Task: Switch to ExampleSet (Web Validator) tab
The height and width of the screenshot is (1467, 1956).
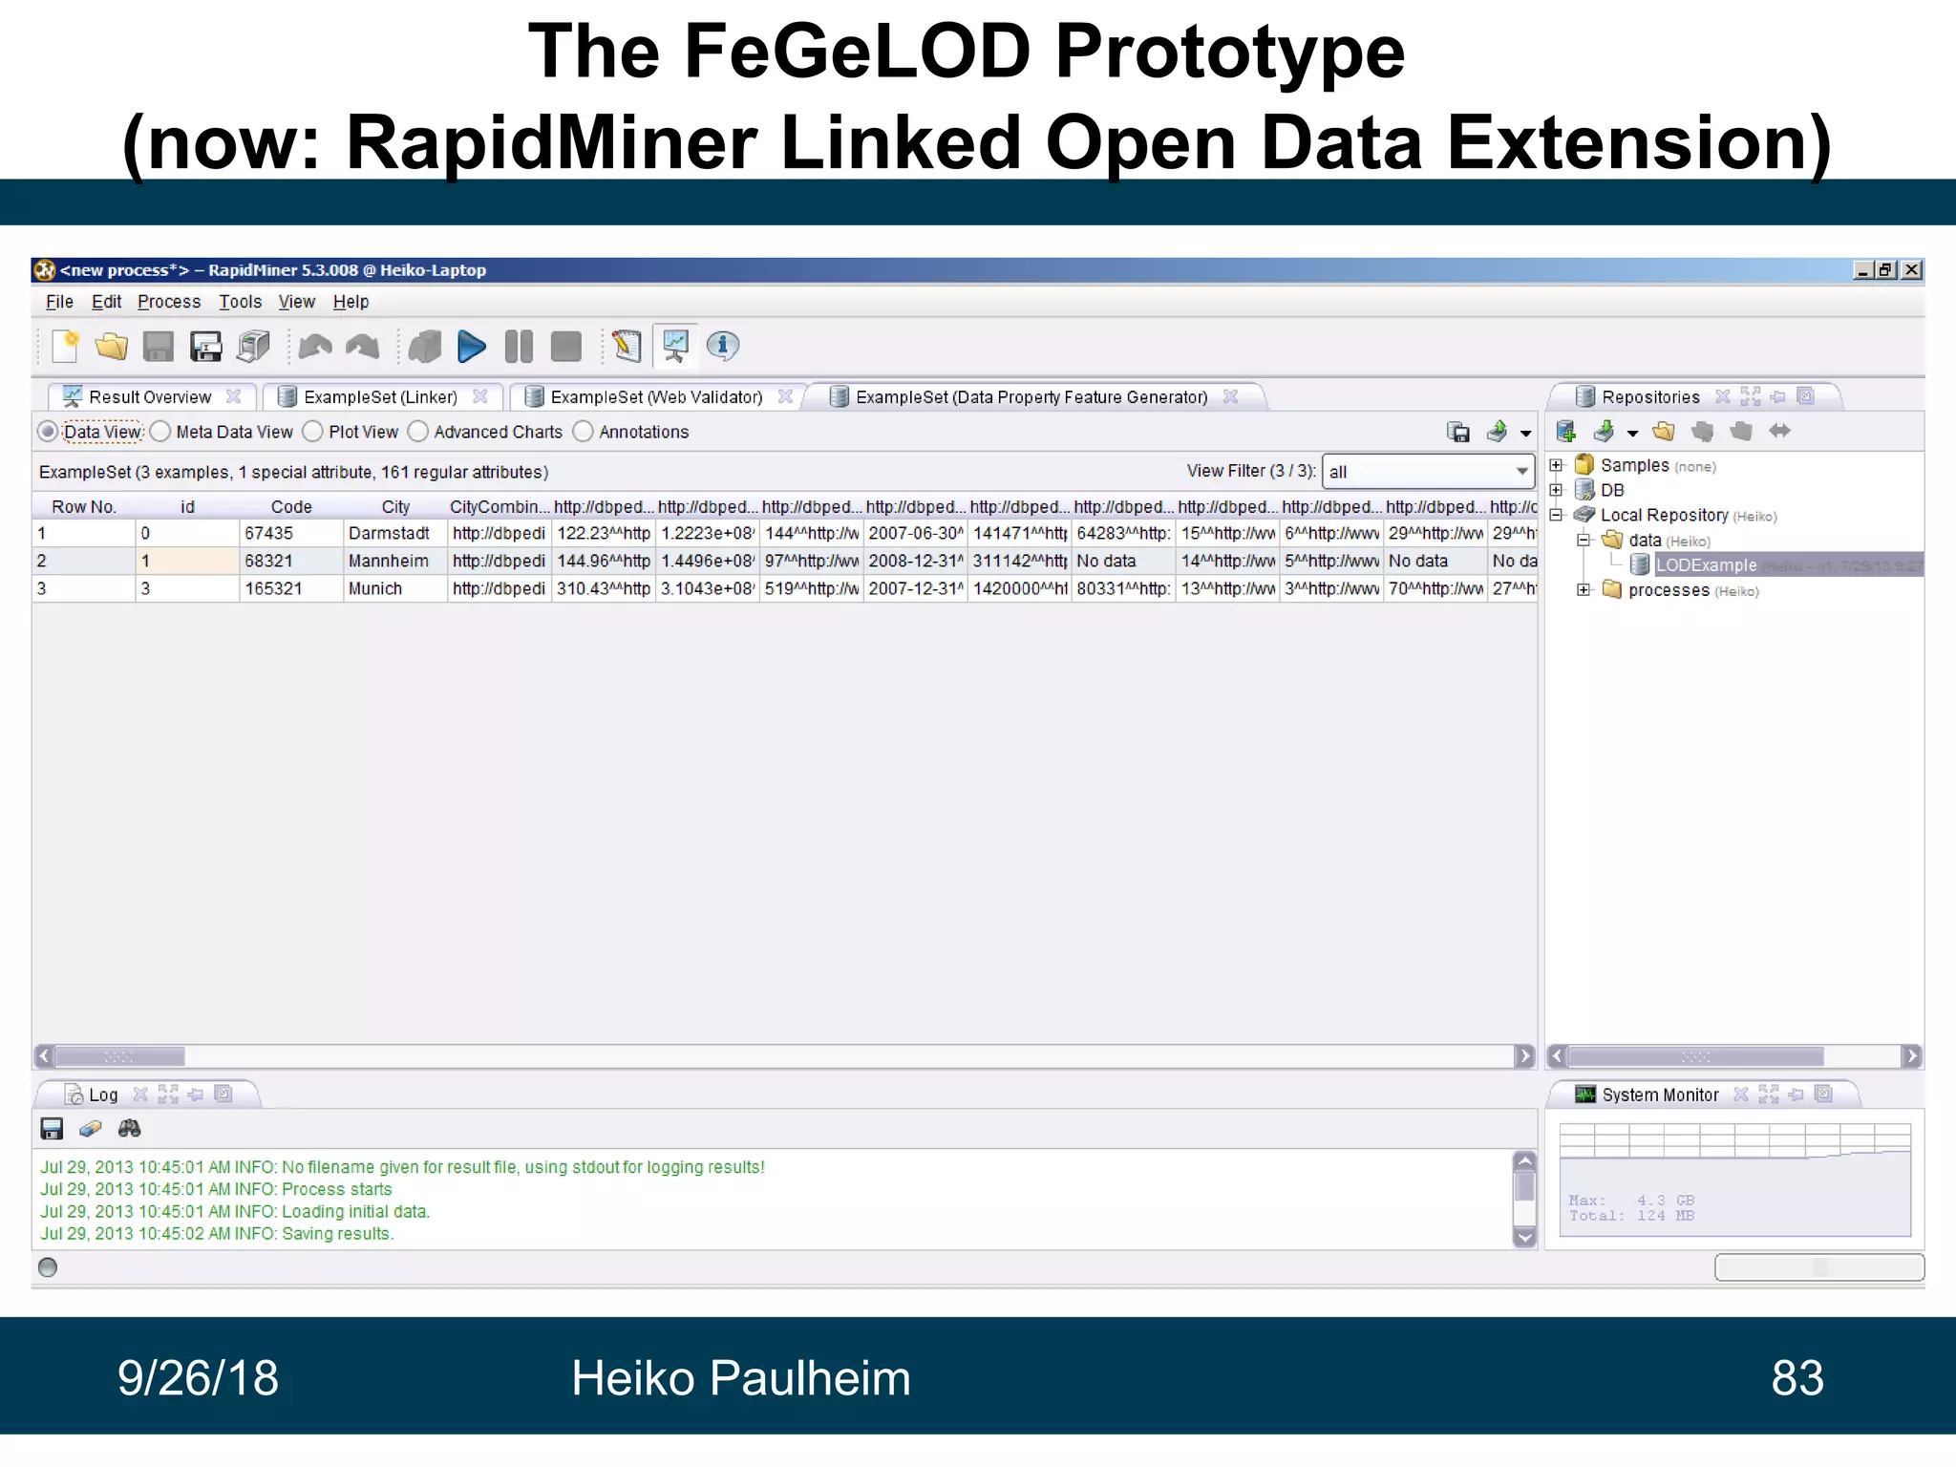Action: point(656,397)
